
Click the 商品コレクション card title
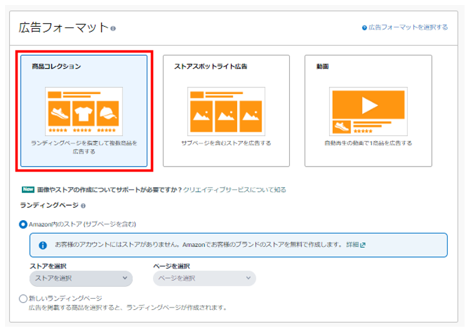[x=56, y=66]
